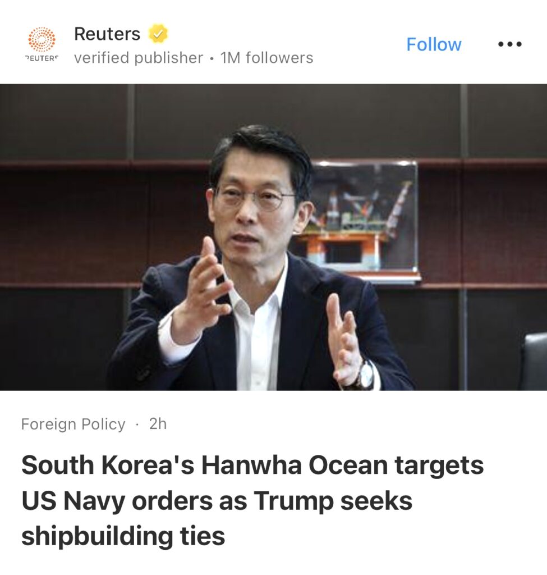
Task: Select the 'verified publisher' label
Action: pos(139,58)
